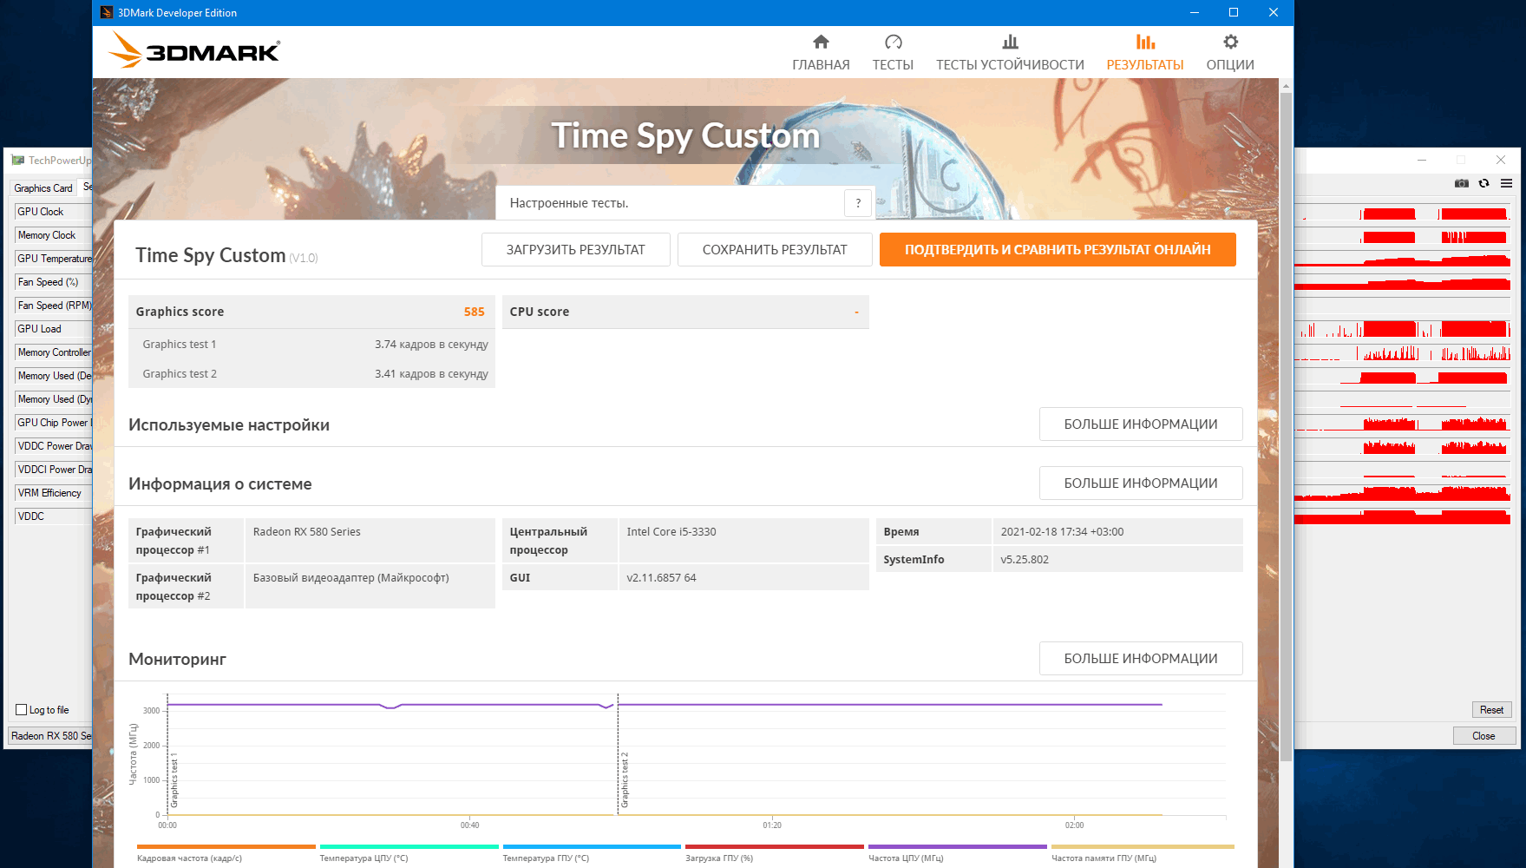Click Close button in GPU-Z window
Viewport: 1526px width, 868px height.
coord(1483,735)
